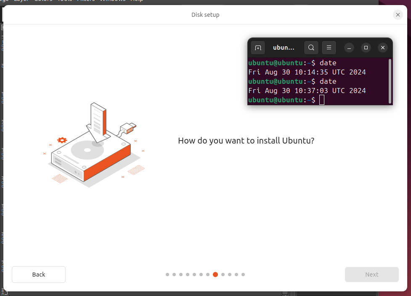The width and height of the screenshot is (411, 296).
Task: Close the terminal window
Action: 383,48
